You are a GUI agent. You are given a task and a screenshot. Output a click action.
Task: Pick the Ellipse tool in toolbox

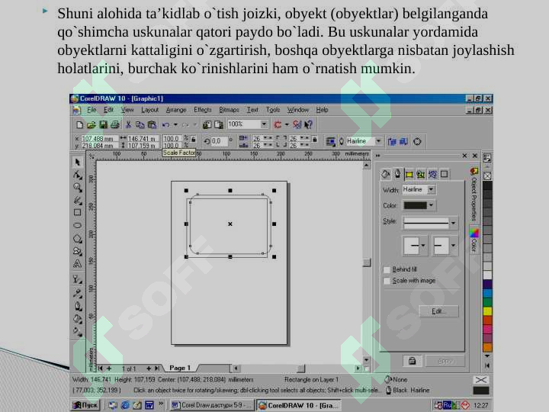coord(78,225)
